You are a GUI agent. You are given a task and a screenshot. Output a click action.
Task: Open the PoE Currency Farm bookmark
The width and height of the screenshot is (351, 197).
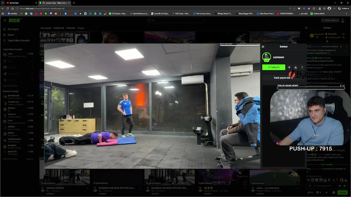point(202,13)
